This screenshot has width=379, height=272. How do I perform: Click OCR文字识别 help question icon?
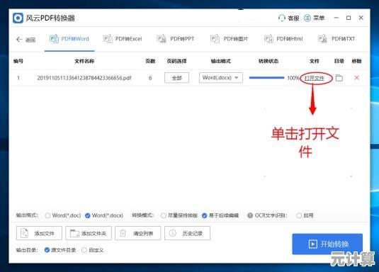(250, 215)
